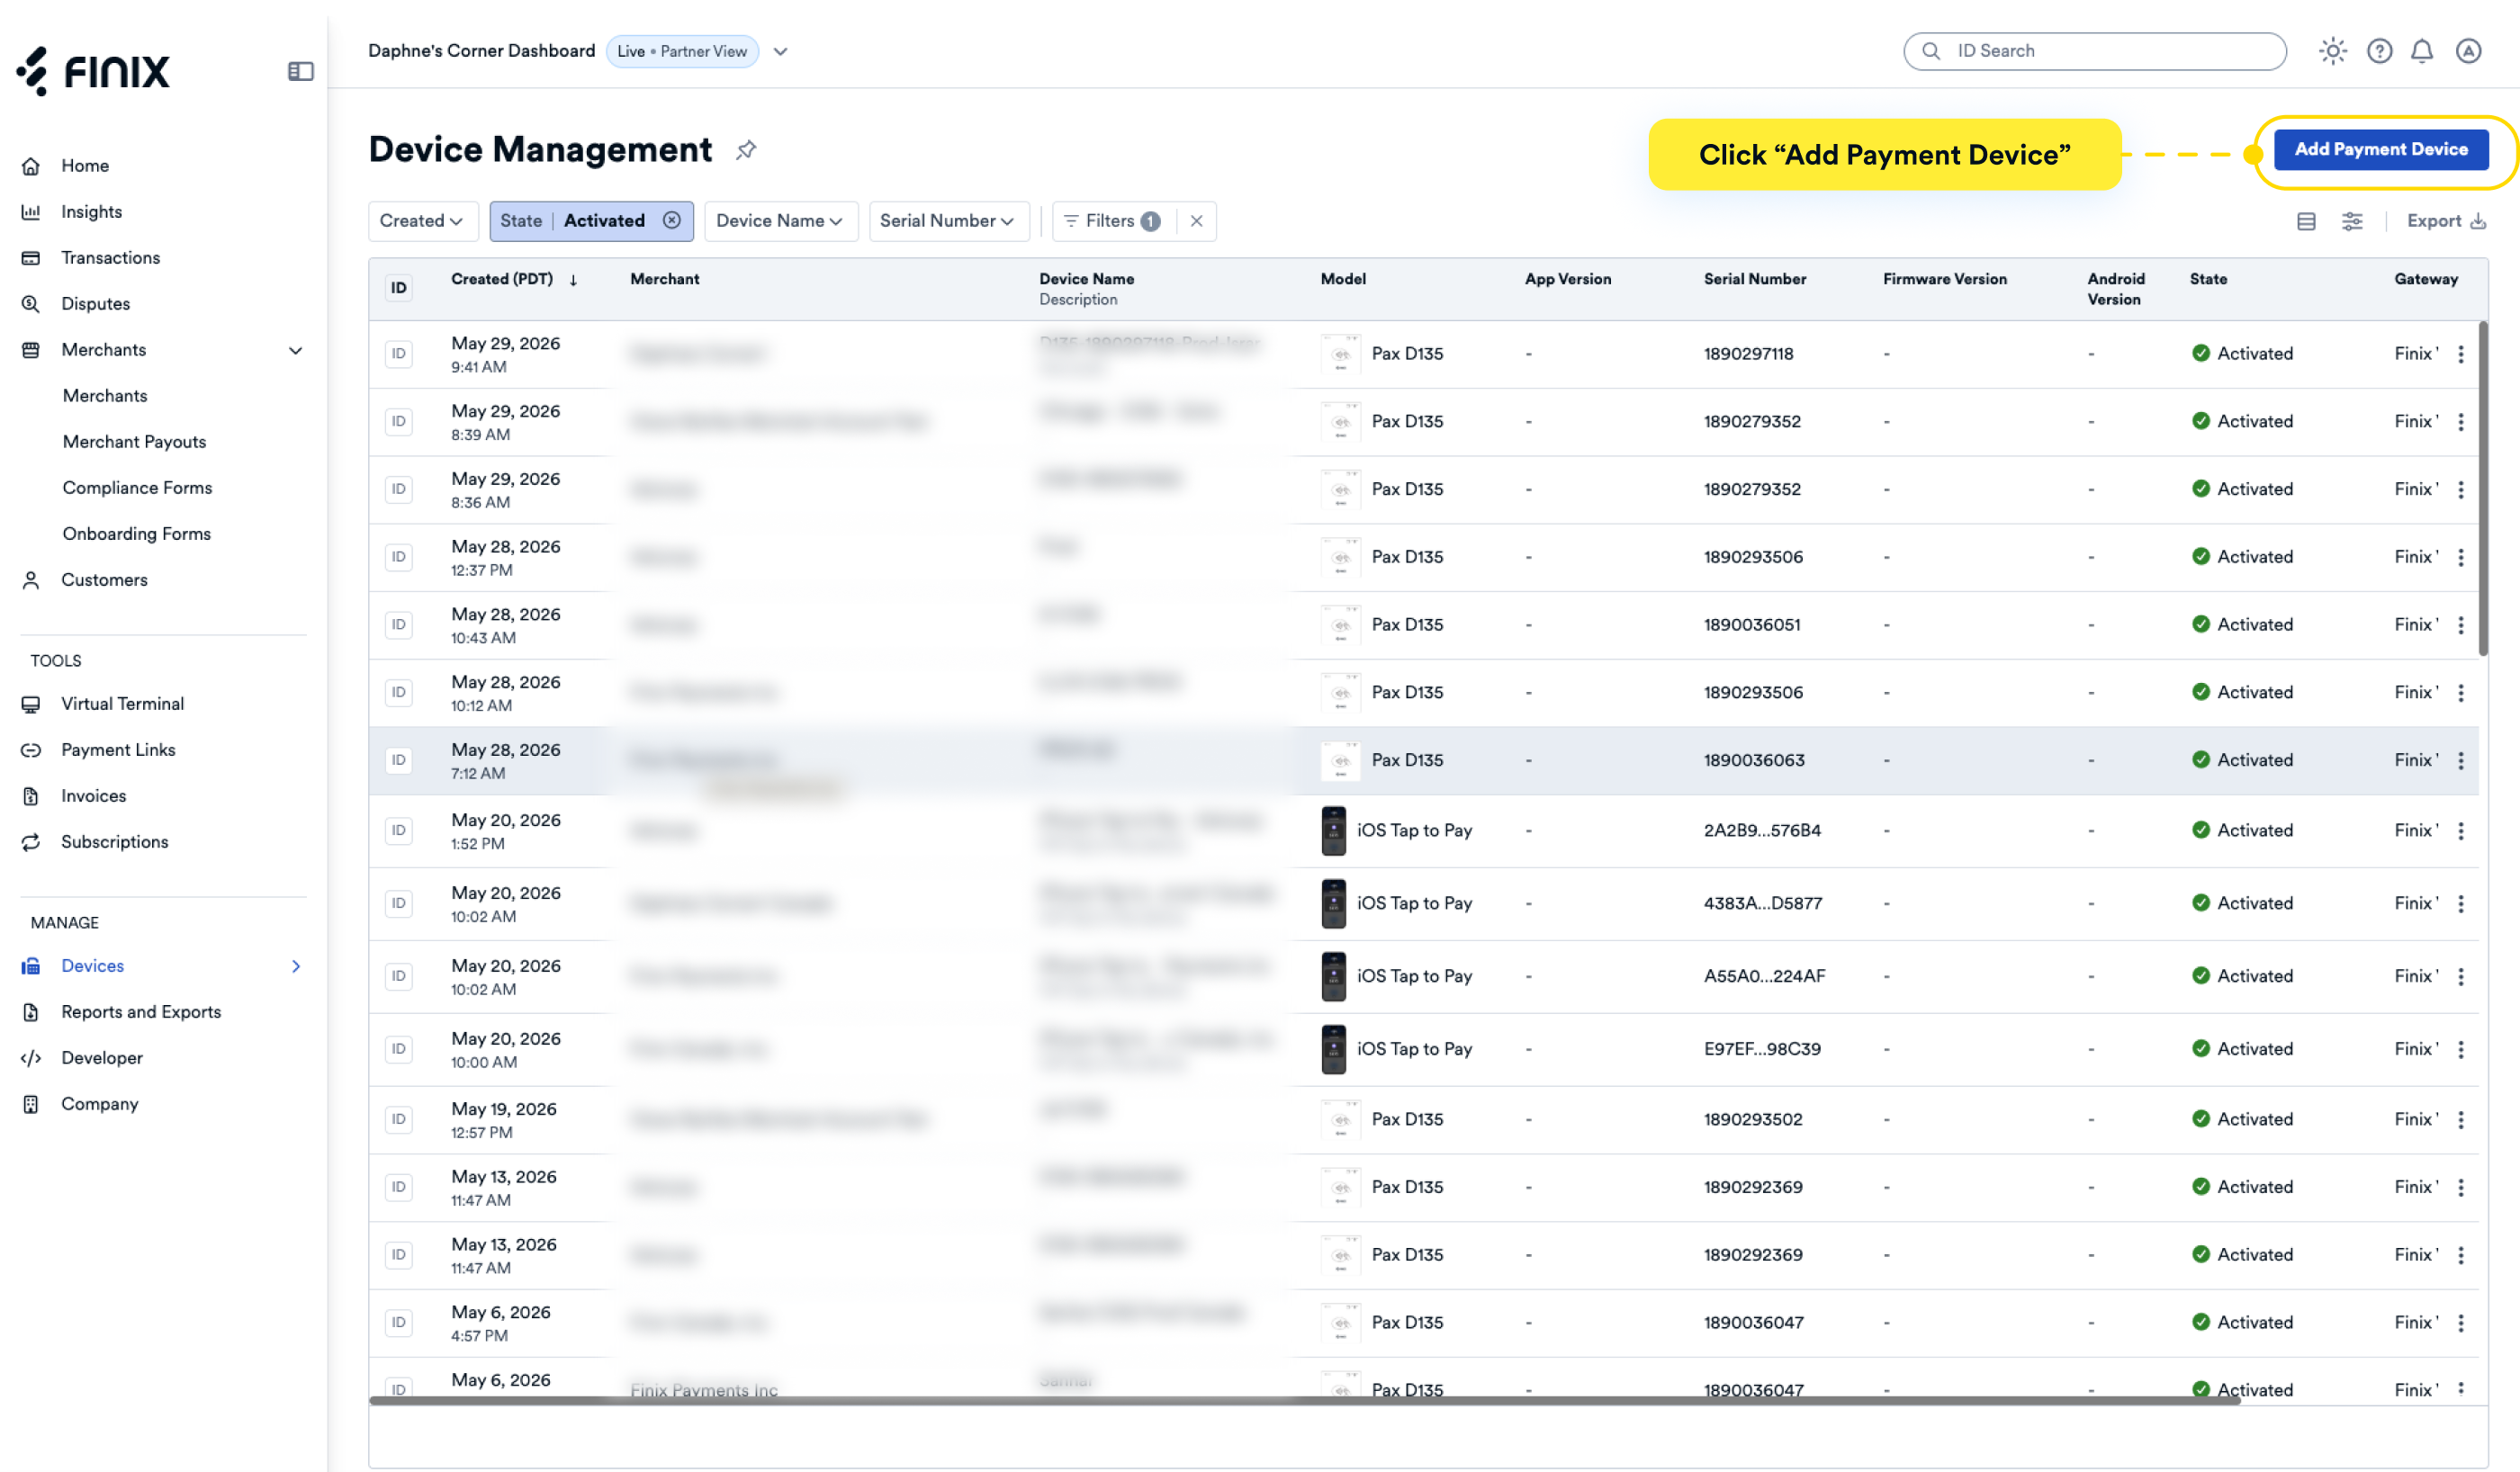2520x1472 pixels.
Task: Sort by Created (PDT) arrow
Action: (573, 280)
